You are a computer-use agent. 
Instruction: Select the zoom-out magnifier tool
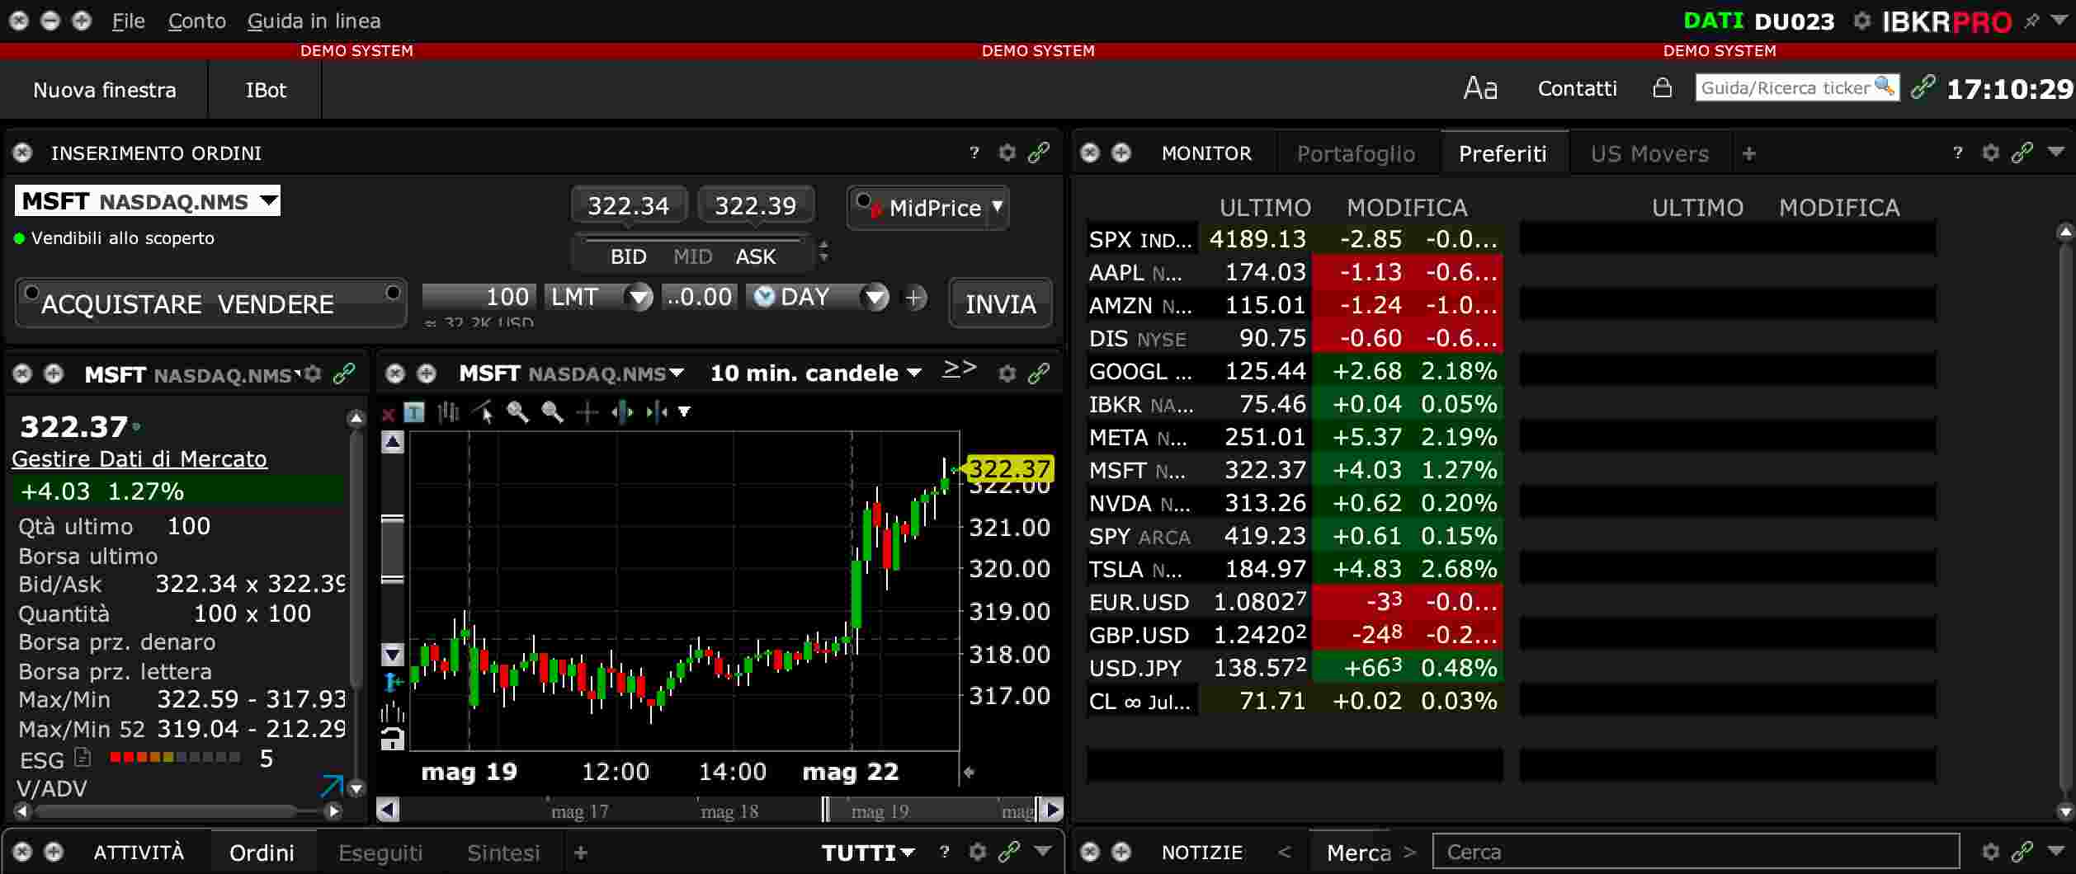pos(551,412)
